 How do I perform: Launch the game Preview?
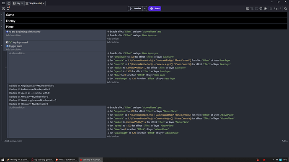135,8
